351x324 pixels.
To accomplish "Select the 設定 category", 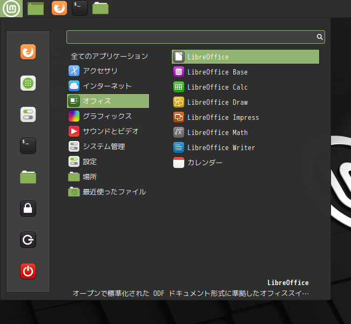I will 108,161.
